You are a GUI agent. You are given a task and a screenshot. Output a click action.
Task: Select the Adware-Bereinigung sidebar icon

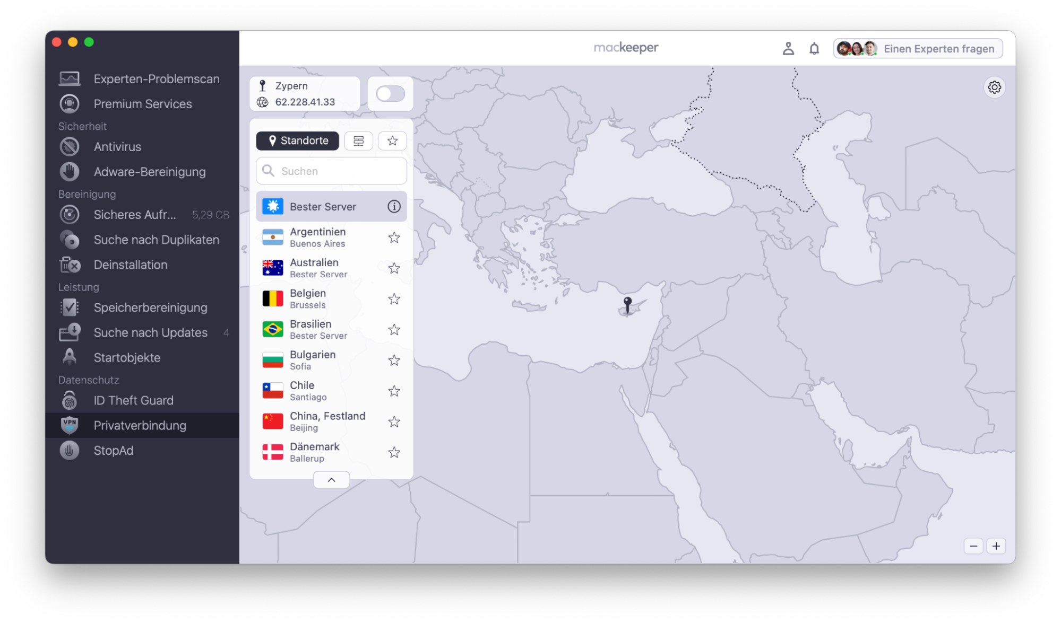pyautogui.click(x=69, y=171)
